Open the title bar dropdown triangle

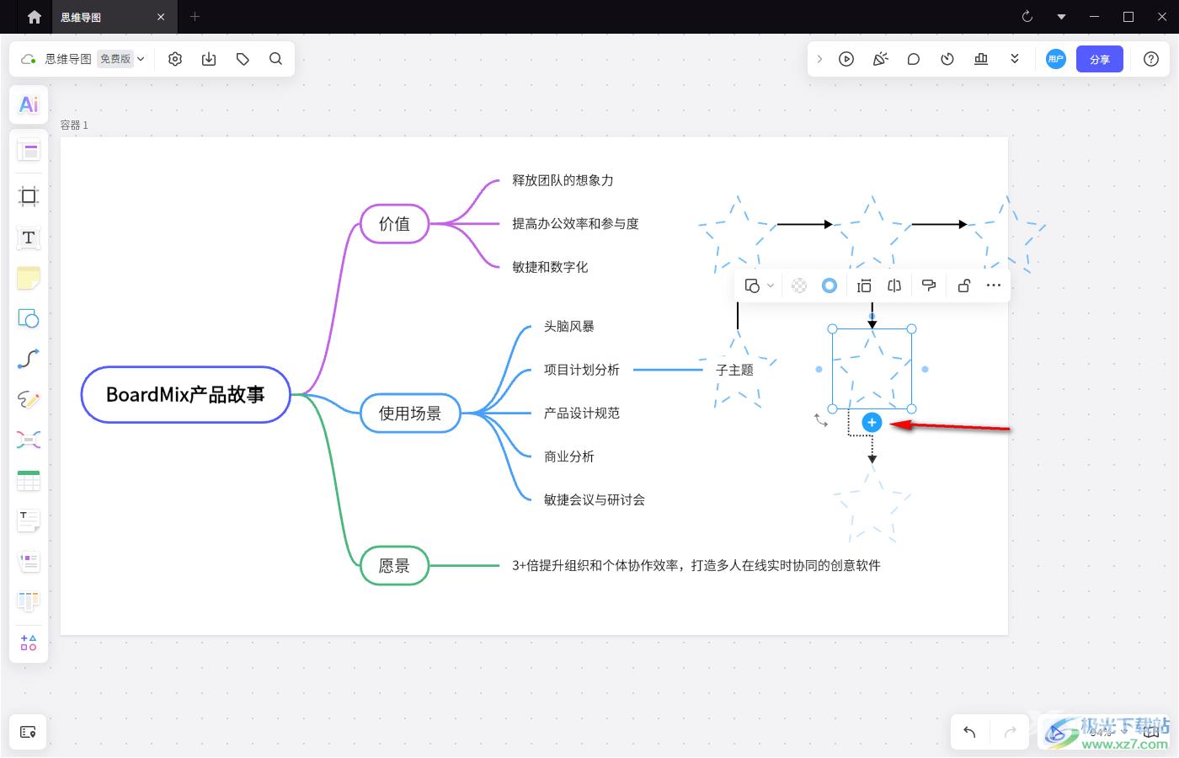click(x=1061, y=17)
